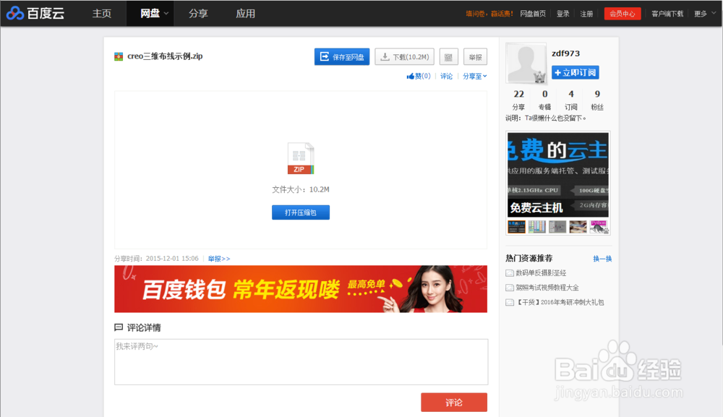Click icon beside 数码单反摄影圣经

point(510,273)
